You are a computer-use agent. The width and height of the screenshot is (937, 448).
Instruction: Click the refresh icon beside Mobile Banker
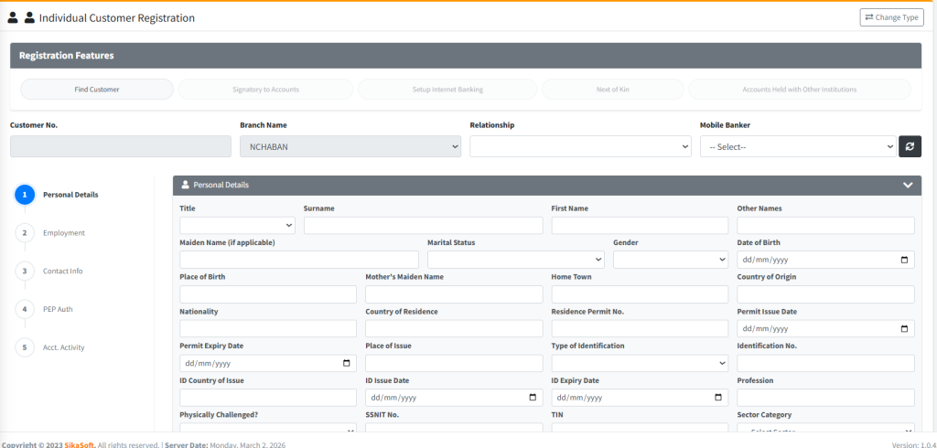pos(910,146)
